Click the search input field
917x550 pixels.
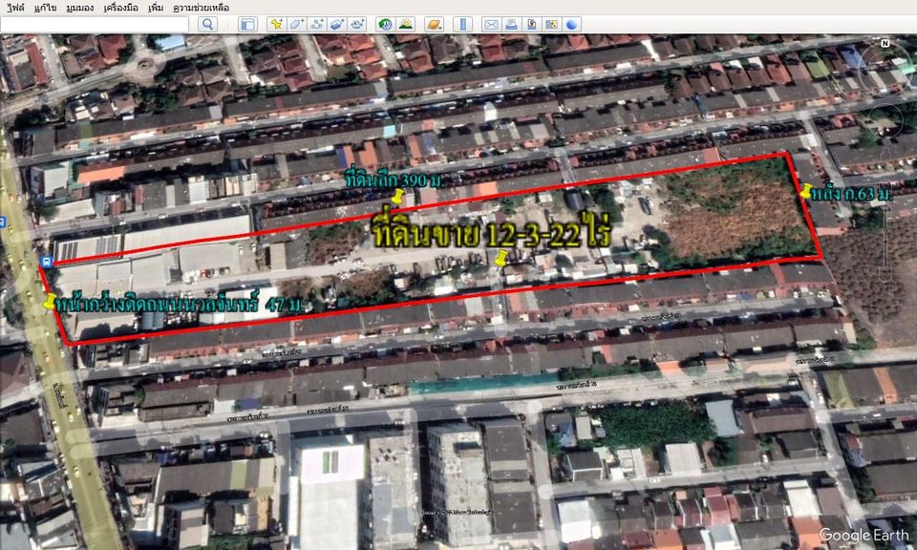click(95, 24)
